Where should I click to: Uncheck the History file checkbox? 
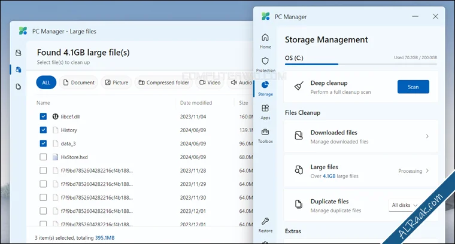(43, 130)
